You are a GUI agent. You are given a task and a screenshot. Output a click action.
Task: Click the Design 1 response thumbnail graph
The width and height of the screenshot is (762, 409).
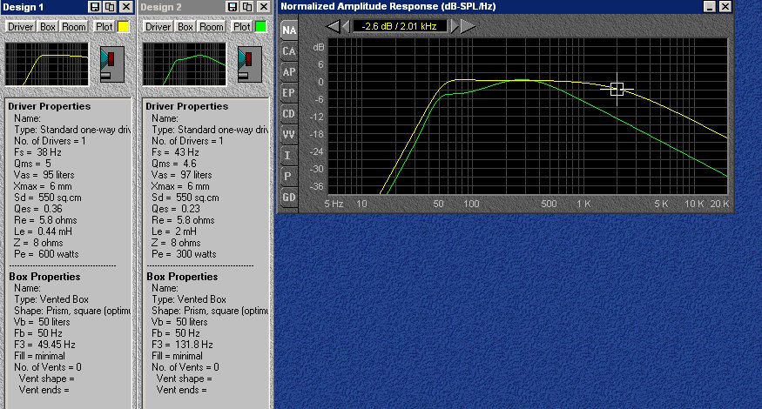tap(47, 64)
